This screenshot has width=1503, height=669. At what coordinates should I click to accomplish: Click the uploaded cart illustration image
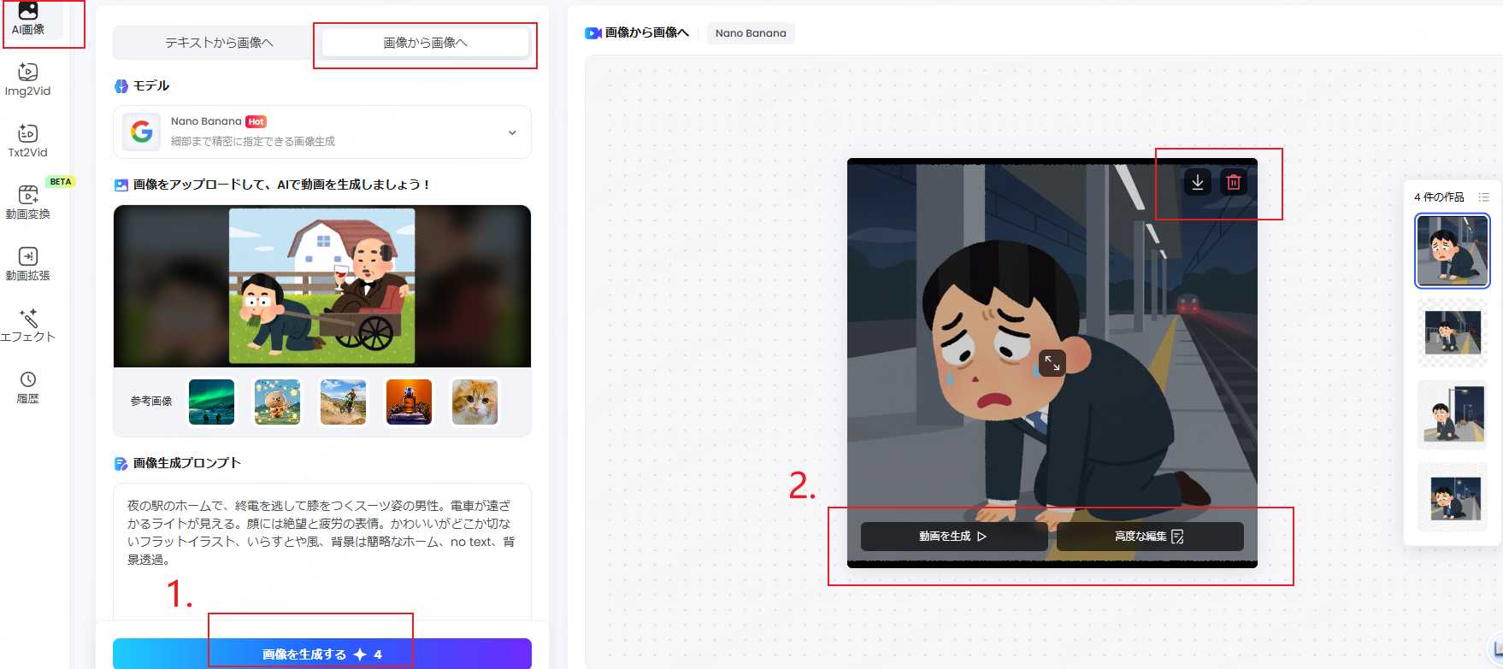pos(322,286)
